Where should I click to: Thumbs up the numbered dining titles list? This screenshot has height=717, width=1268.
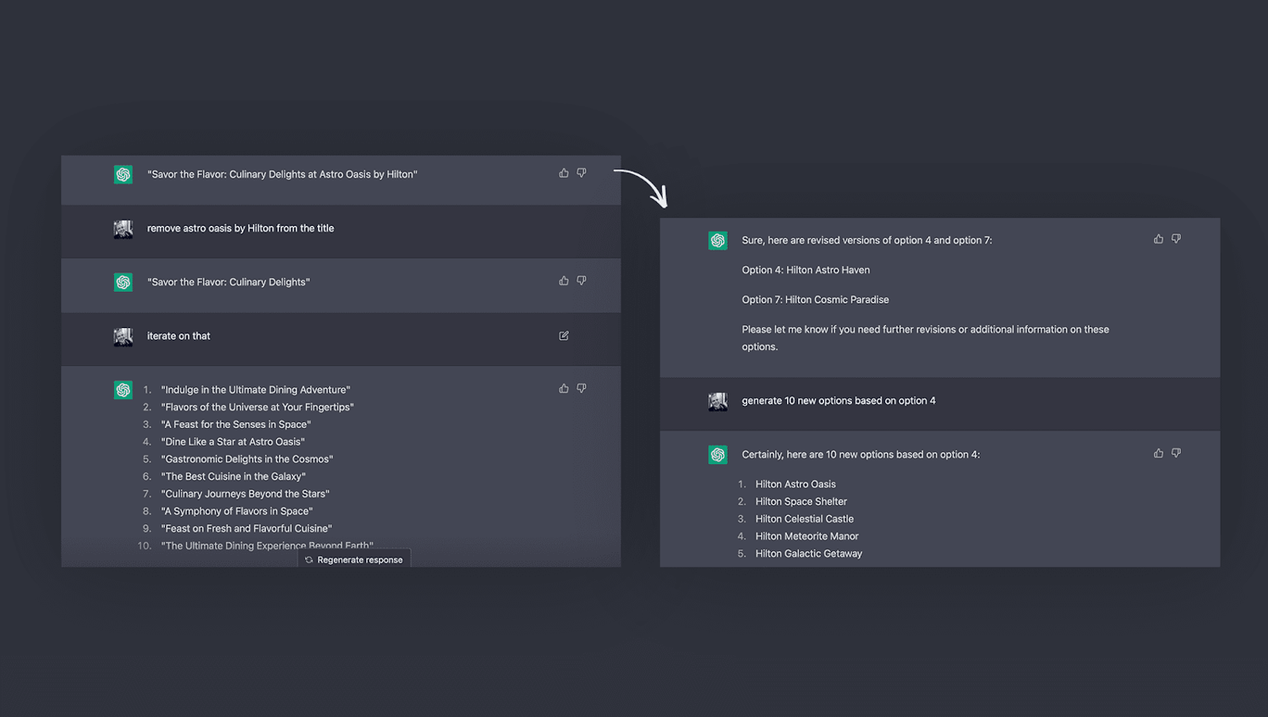click(564, 389)
